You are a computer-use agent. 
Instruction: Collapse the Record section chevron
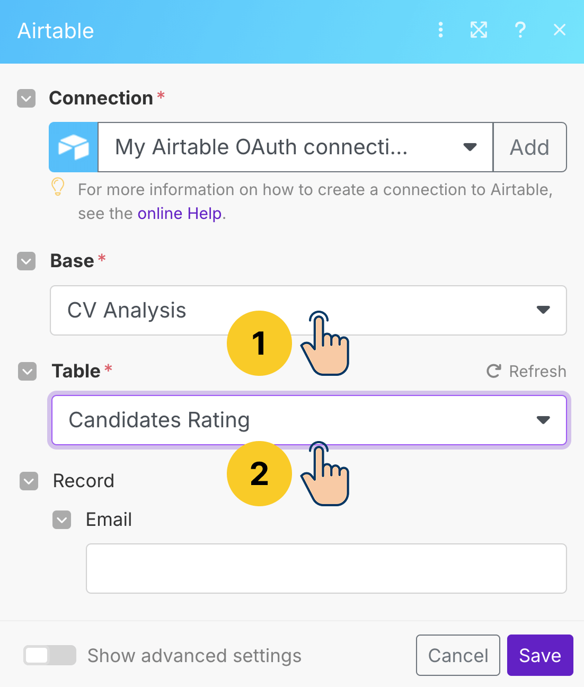point(29,481)
